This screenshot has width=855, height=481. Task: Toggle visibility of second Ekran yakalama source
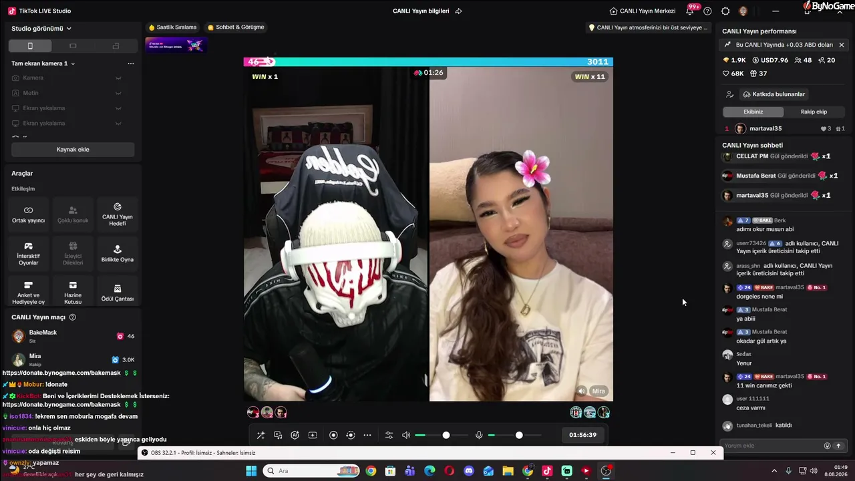pyautogui.click(x=118, y=124)
